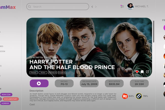This screenshot has height=110, width=165.
Task: Toggle the red heart favorite icon
Action: [137, 72]
